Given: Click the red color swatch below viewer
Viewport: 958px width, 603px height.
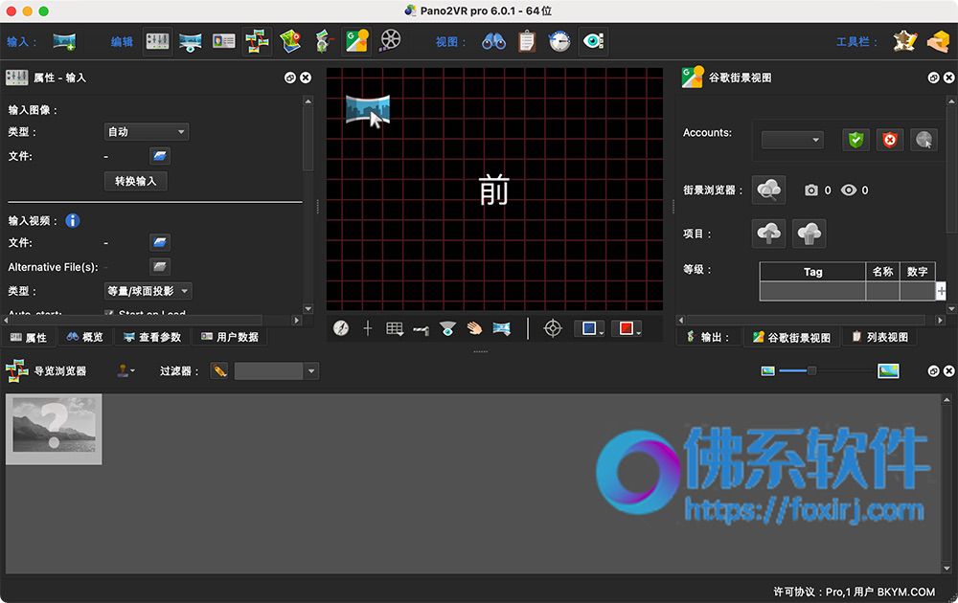Looking at the screenshot, I should [x=627, y=328].
